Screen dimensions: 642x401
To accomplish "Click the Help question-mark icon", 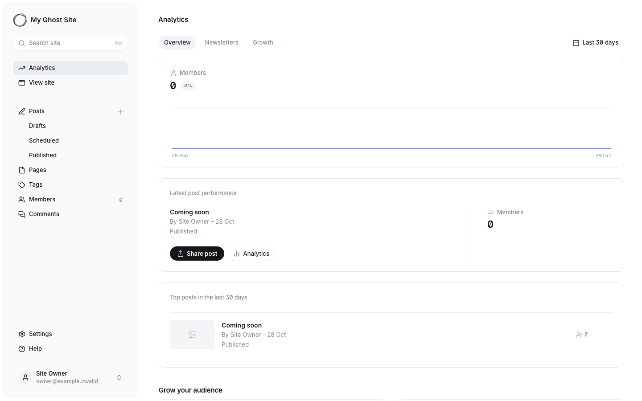I will (21, 349).
